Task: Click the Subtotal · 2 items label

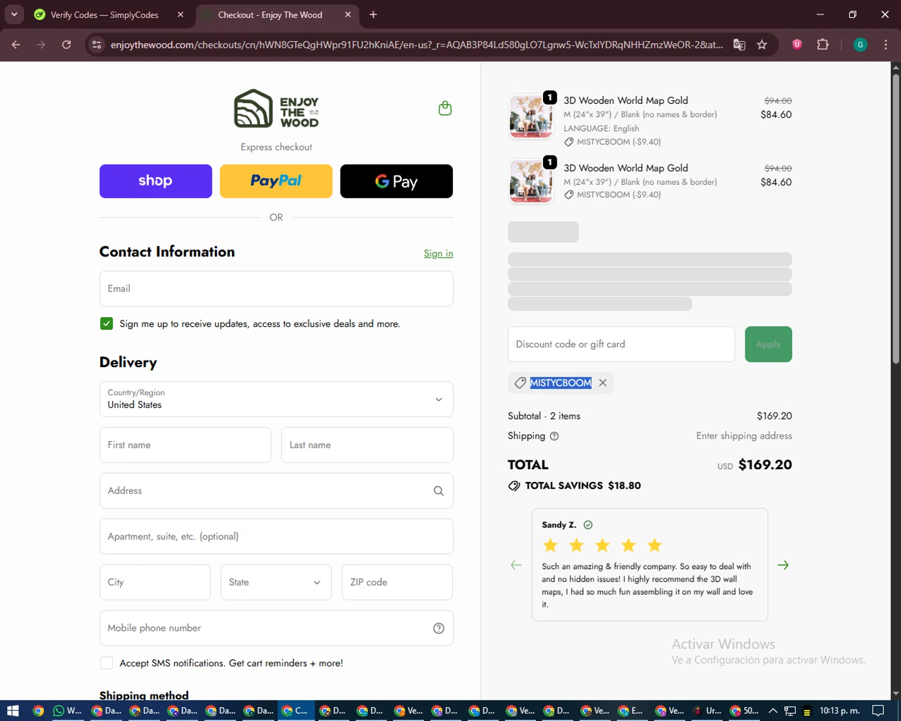Action: point(544,416)
